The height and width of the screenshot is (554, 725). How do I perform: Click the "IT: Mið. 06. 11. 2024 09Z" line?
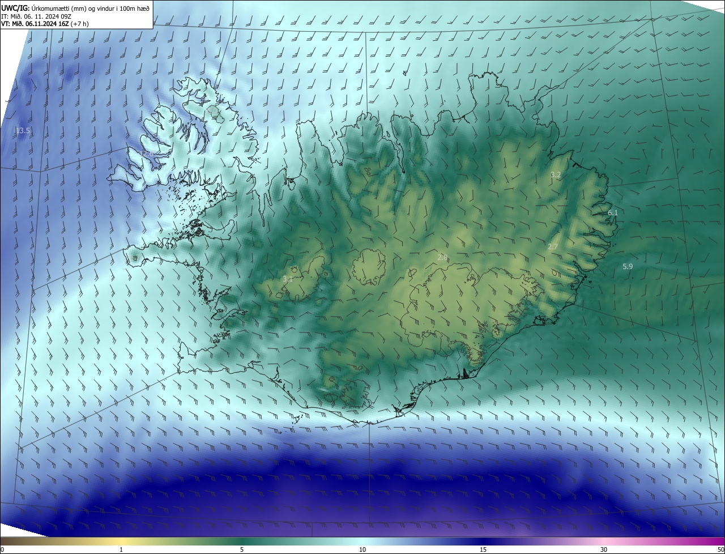click(x=36, y=16)
